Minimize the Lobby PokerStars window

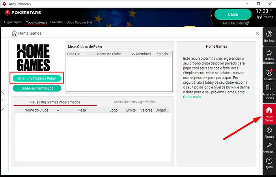(247, 4)
